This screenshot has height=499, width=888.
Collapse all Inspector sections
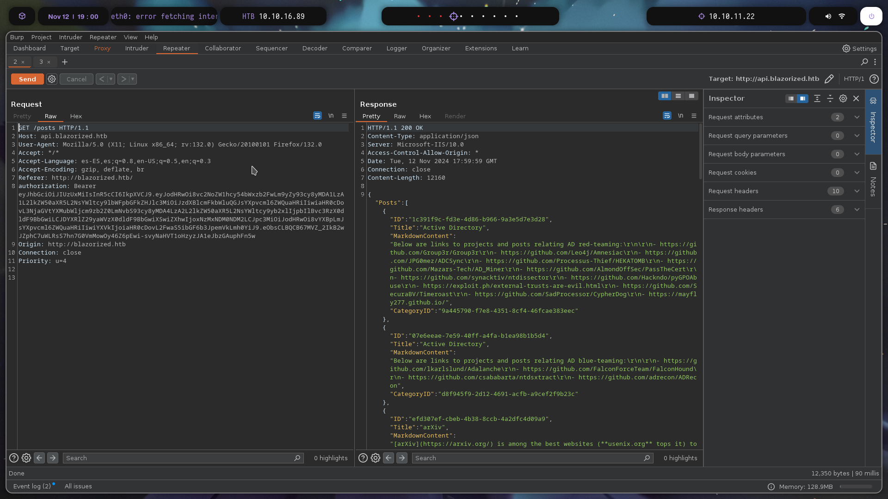click(x=830, y=98)
